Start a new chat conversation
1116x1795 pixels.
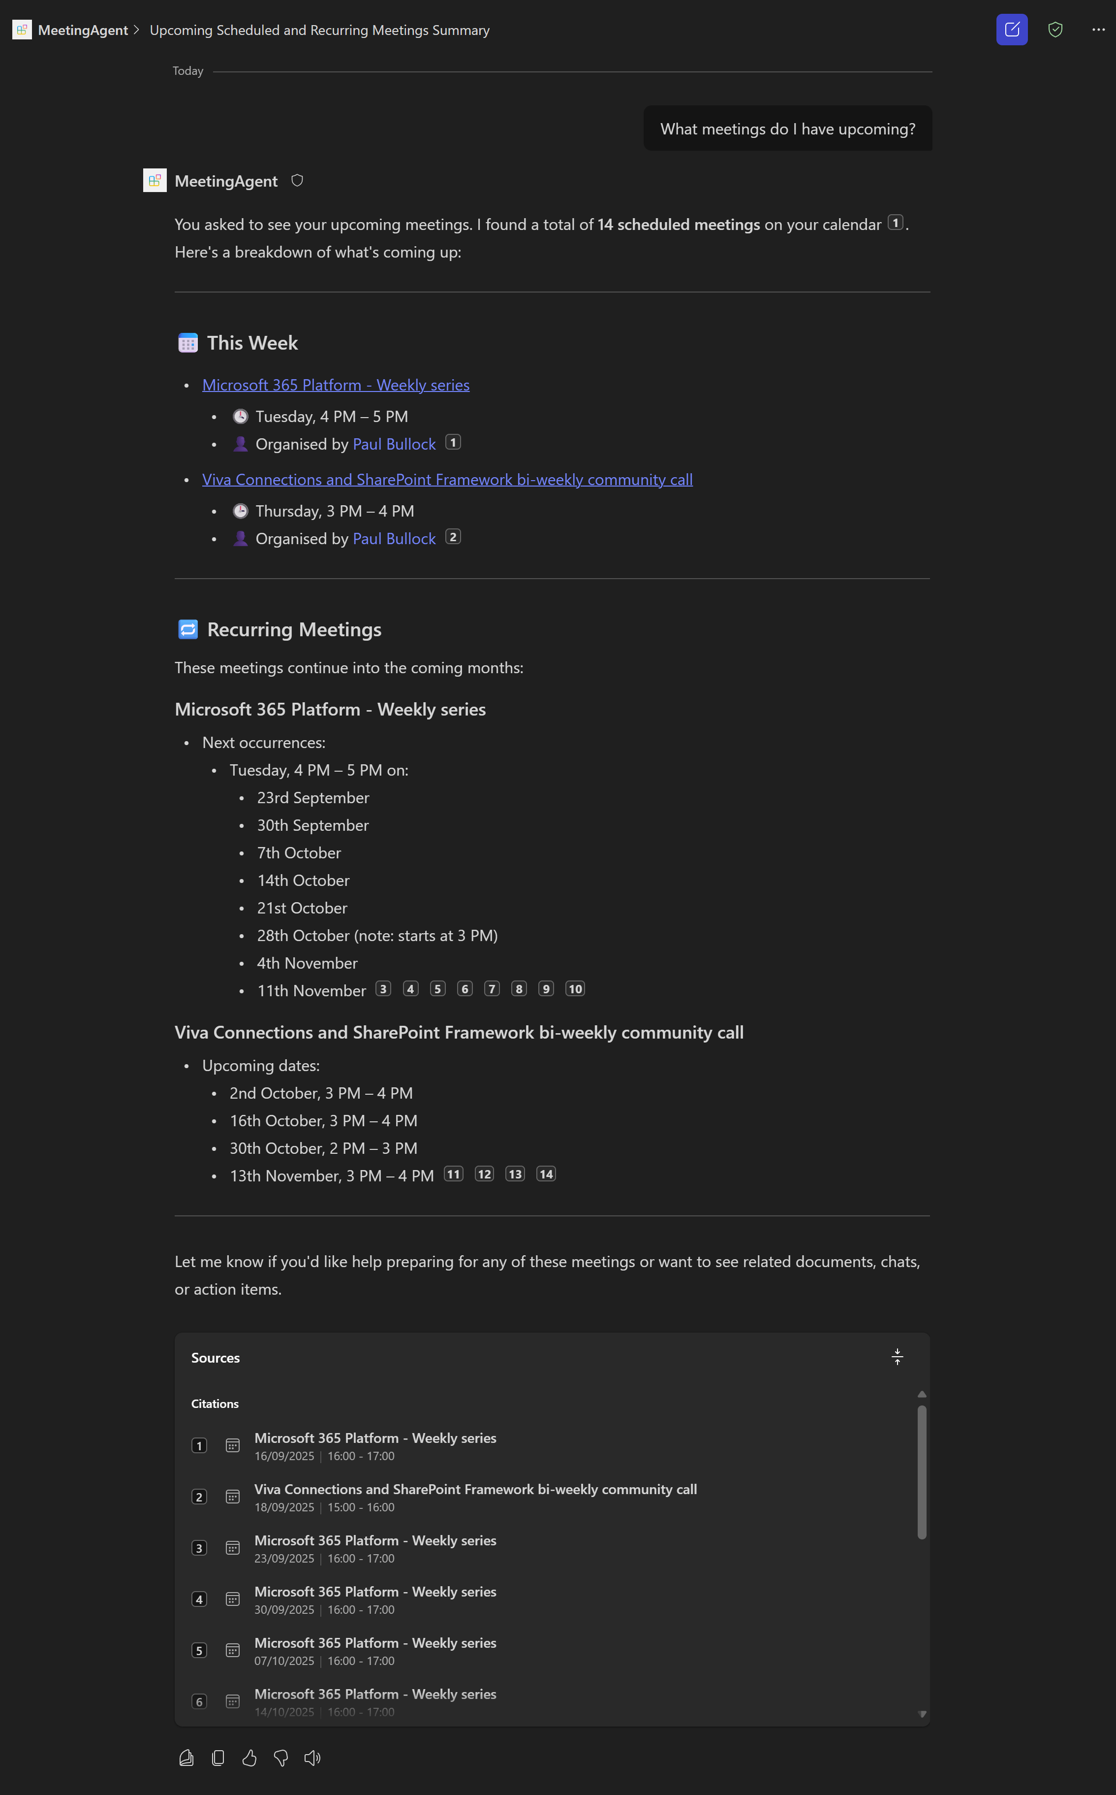pos(1011,30)
